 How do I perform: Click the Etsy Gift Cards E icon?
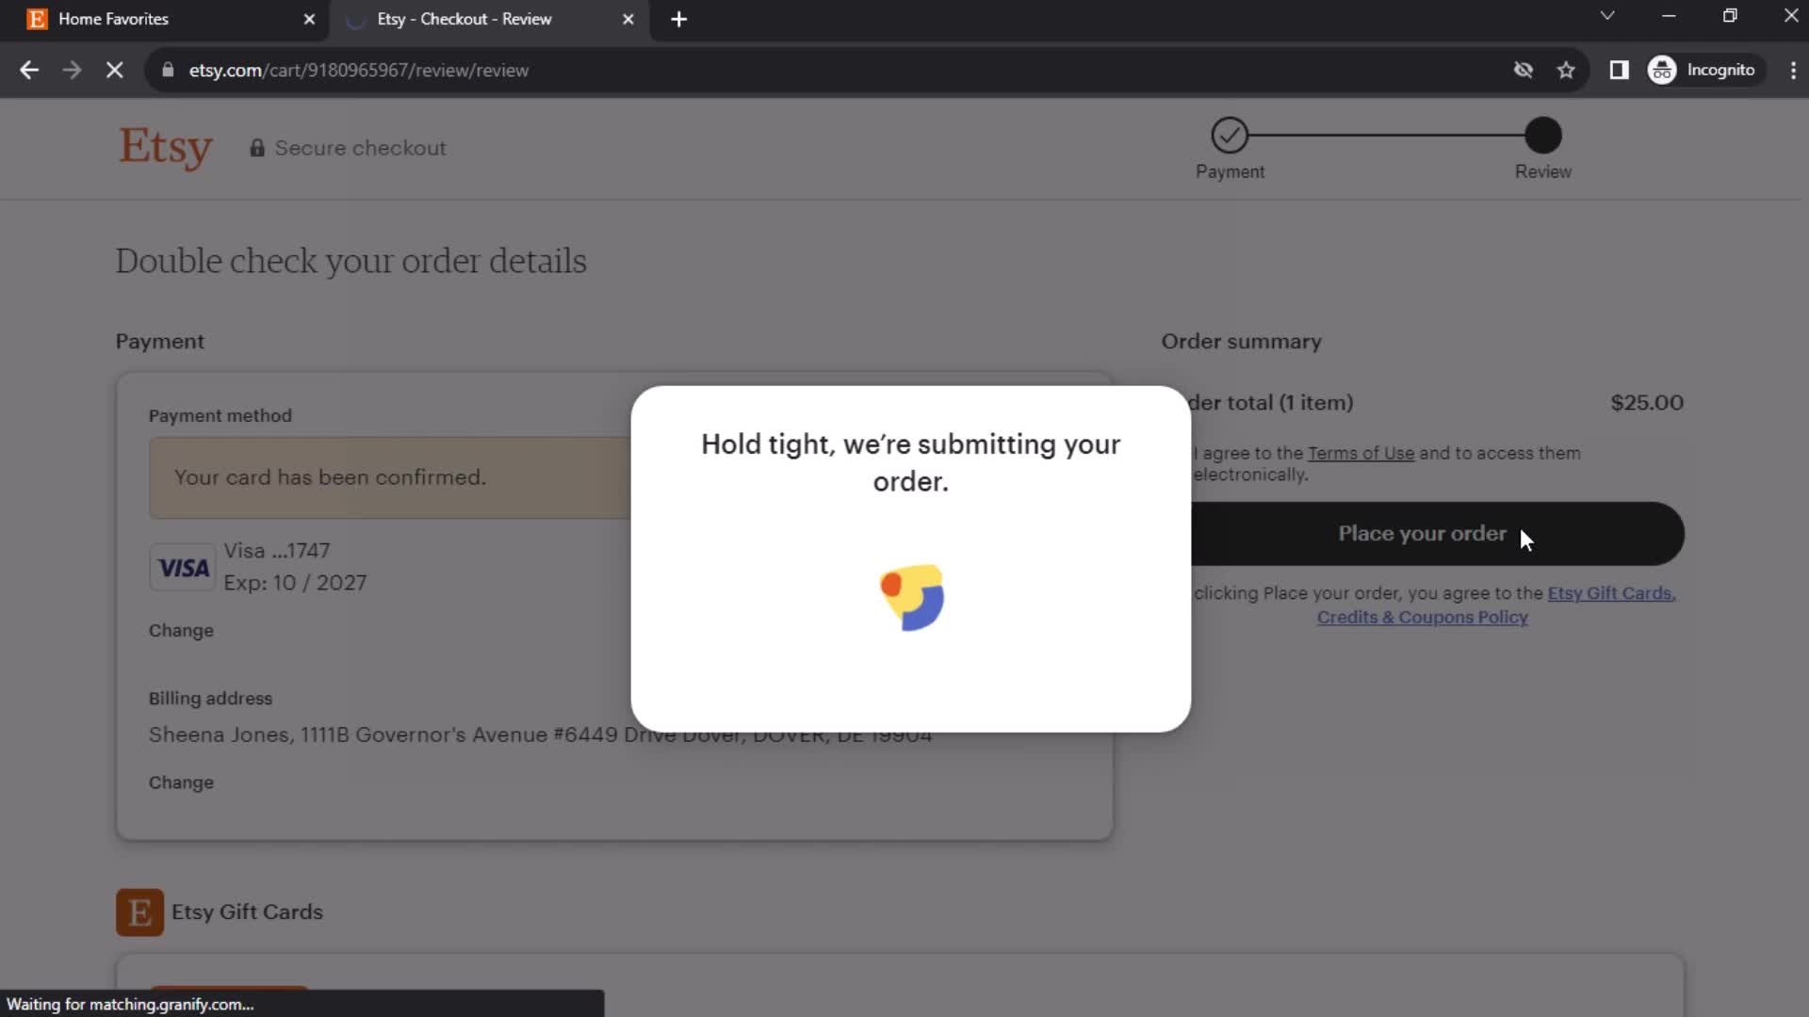click(140, 912)
